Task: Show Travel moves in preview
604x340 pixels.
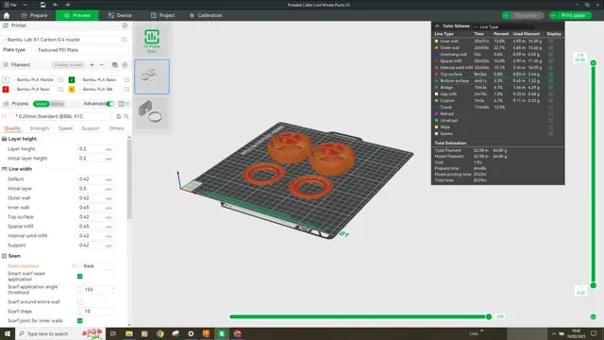Action: pos(551,107)
